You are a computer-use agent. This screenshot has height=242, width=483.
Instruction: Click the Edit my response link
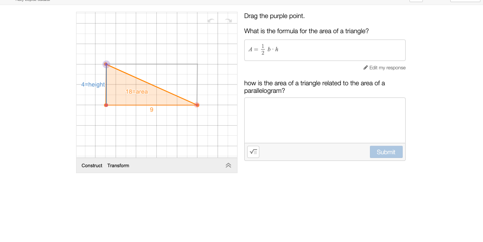pos(387,68)
